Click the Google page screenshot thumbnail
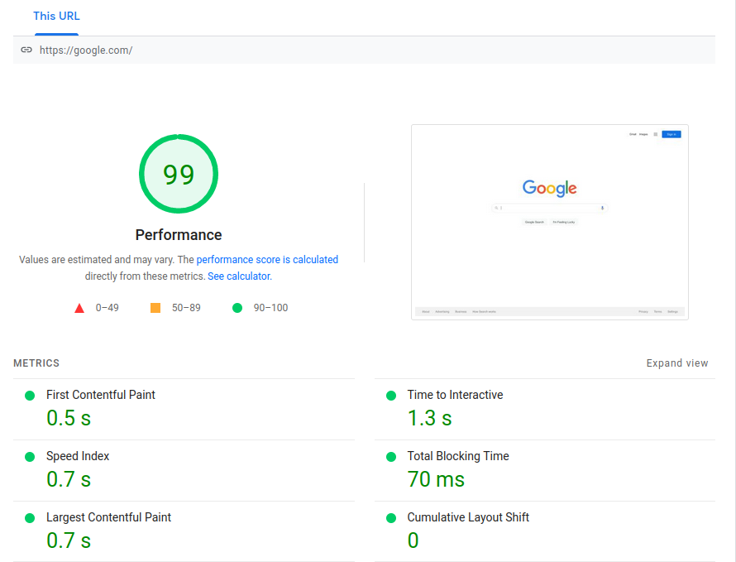 (x=550, y=223)
